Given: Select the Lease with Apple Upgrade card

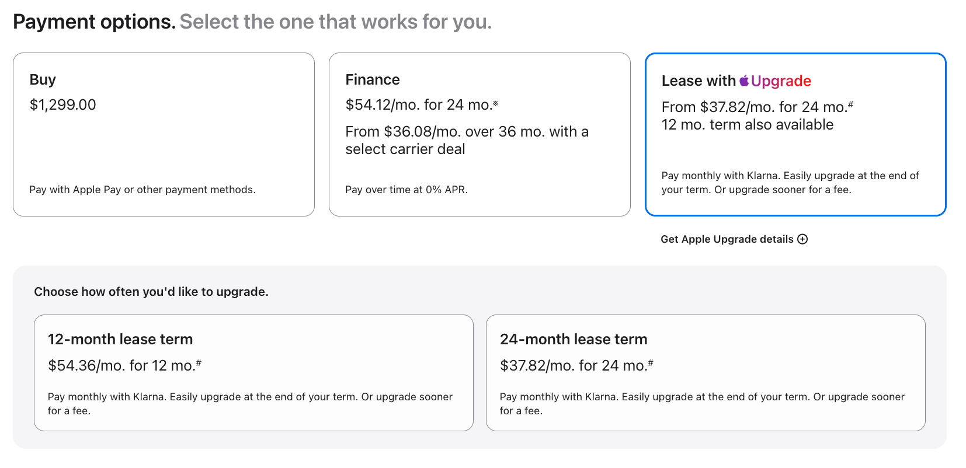Looking at the screenshot, I should pyautogui.click(x=795, y=134).
